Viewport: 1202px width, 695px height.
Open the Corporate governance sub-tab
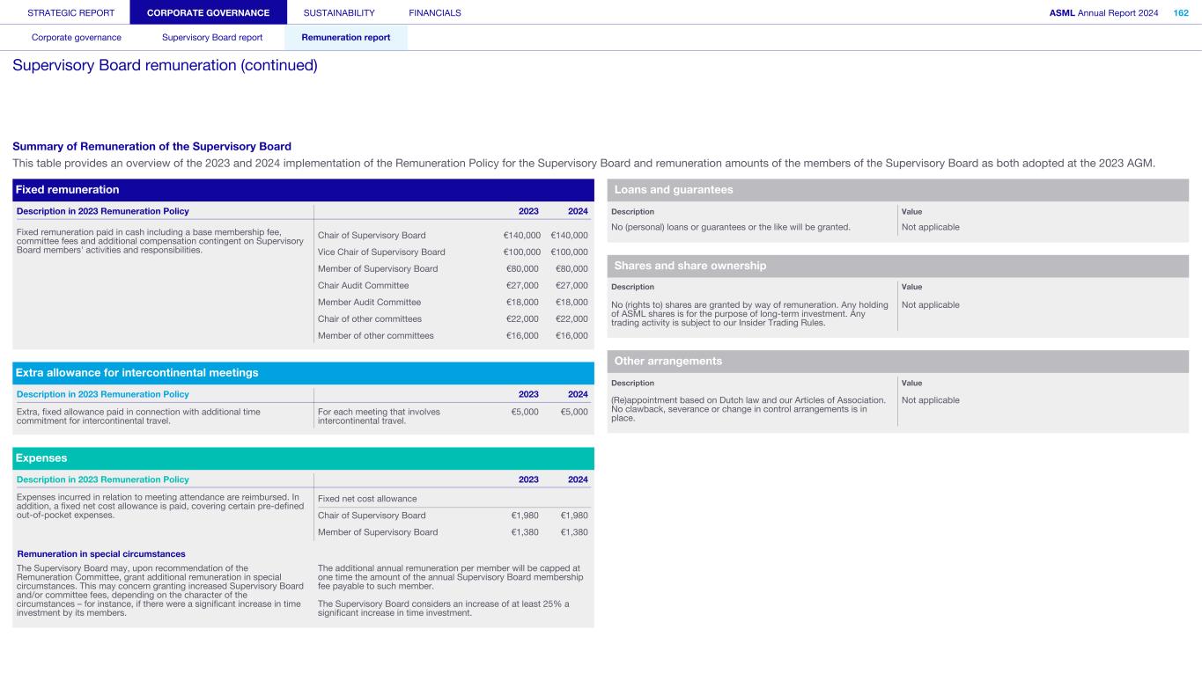point(77,38)
